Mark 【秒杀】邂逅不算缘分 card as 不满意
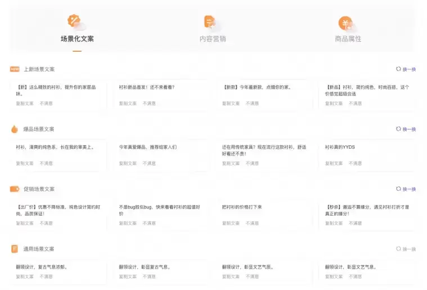Image resolution: width=427 pixels, height=290 pixels. pos(356,223)
